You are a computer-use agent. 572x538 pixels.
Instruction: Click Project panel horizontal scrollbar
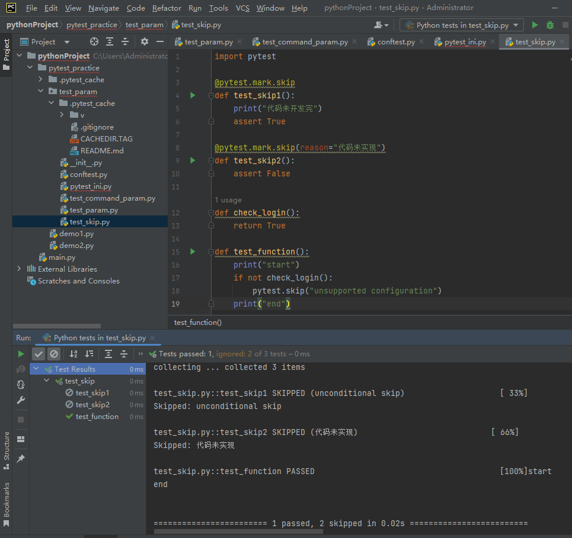click(x=57, y=326)
